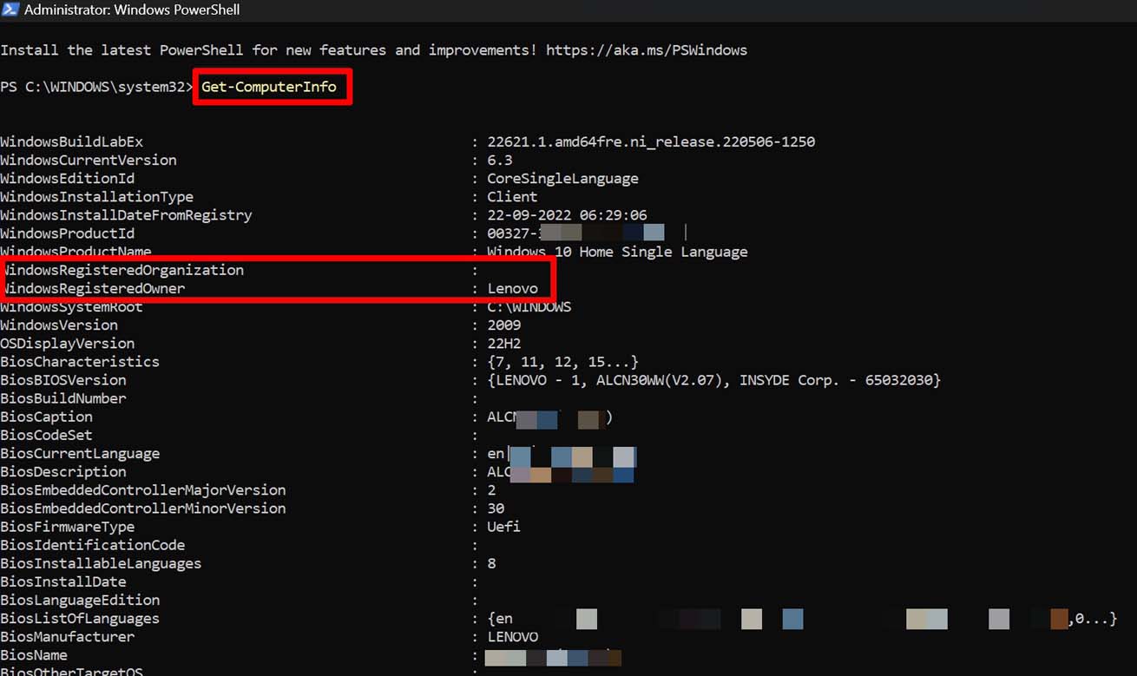Viewport: 1137px width, 676px height.
Task: Click the system root value C:\WINDOWS
Action: pyautogui.click(x=529, y=306)
